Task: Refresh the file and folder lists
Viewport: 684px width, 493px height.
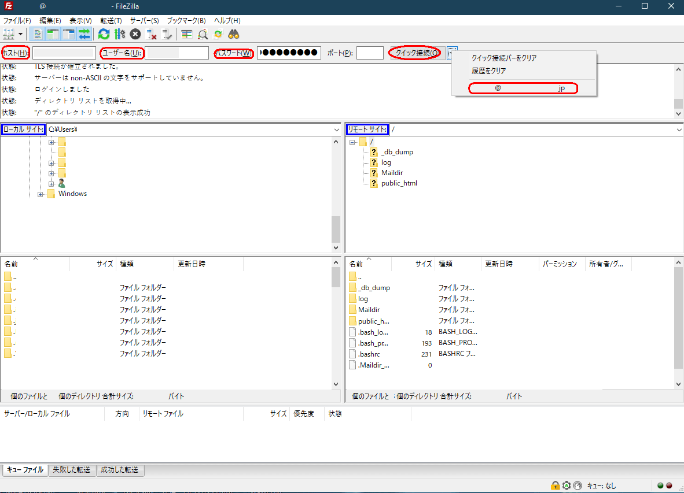Action: (x=104, y=34)
